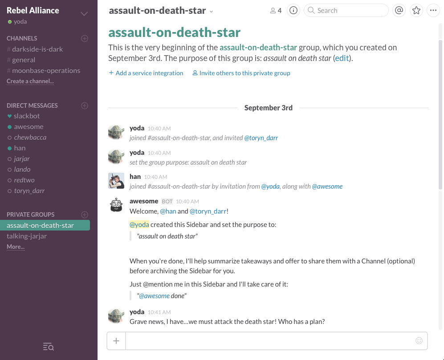Click the @toryn_darr mention in yoda's join message

click(x=261, y=138)
